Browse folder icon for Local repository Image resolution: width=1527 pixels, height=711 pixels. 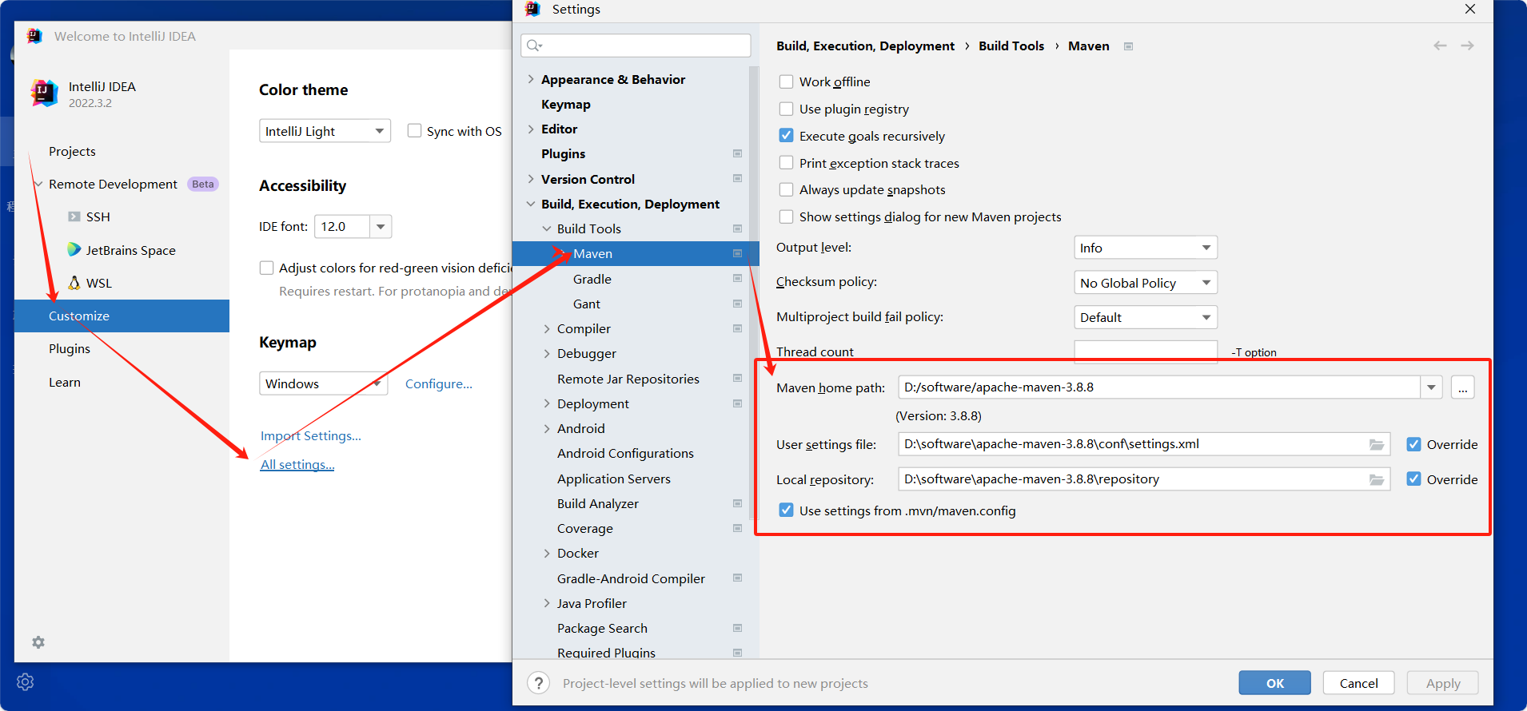click(x=1377, y=479)
